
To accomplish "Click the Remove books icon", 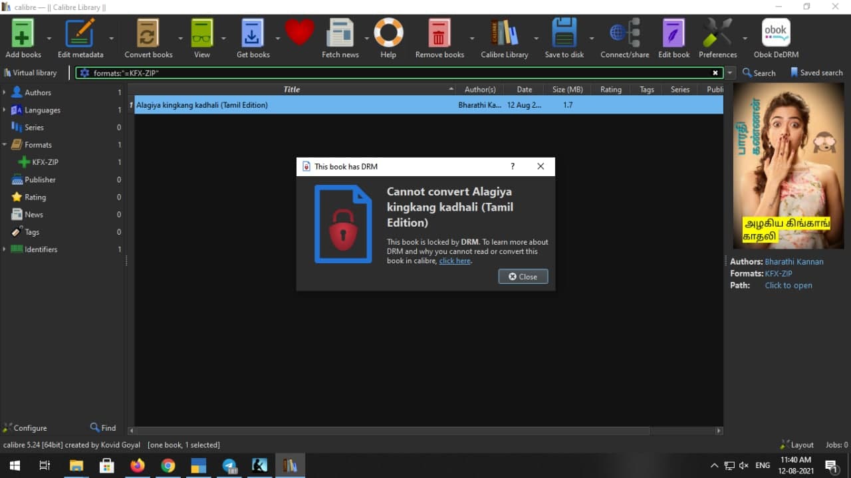I will pos(439,33).
